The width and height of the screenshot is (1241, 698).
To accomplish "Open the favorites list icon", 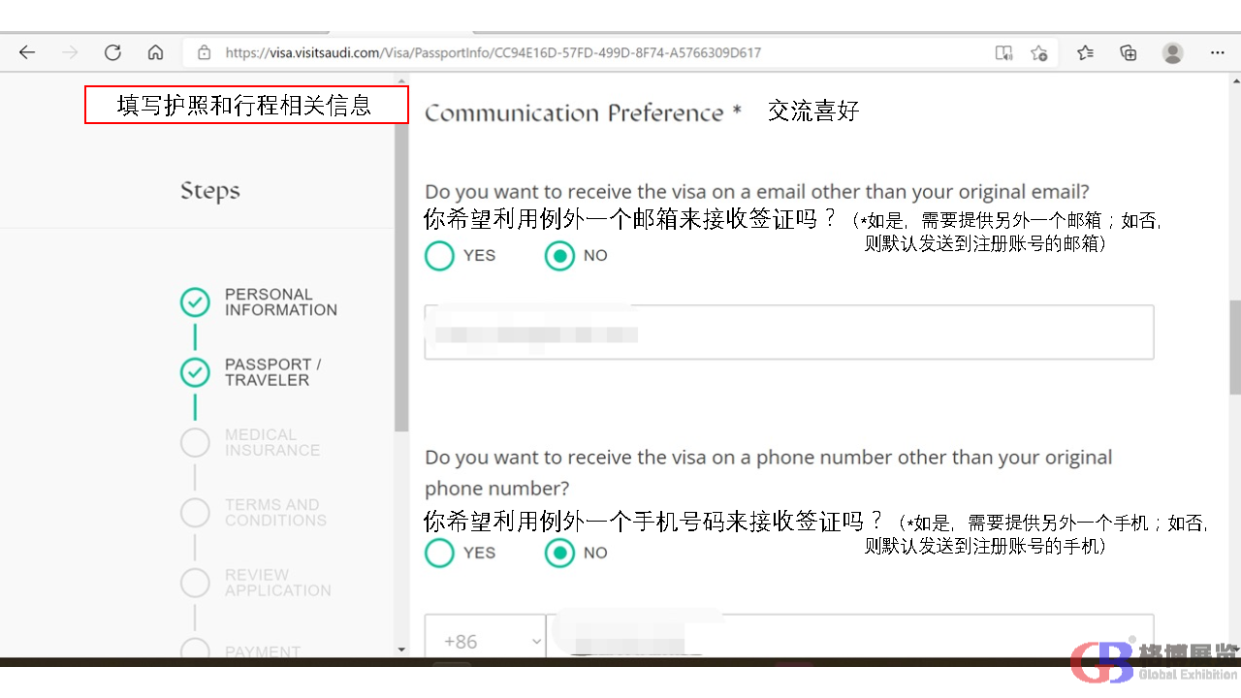I will click(1085, 52).
